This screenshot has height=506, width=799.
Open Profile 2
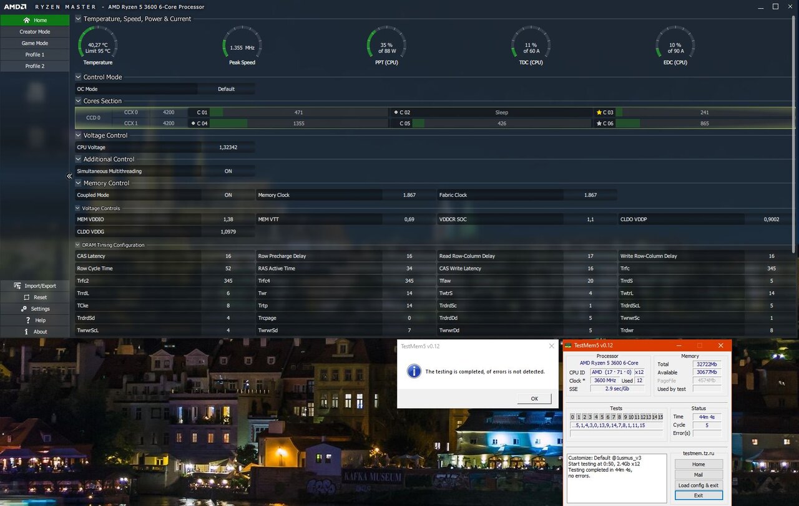34,66
